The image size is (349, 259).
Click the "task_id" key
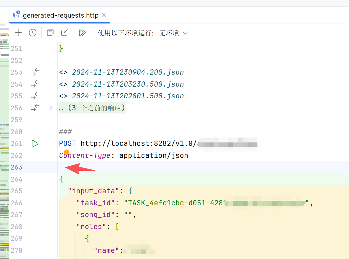click(96, 203)
